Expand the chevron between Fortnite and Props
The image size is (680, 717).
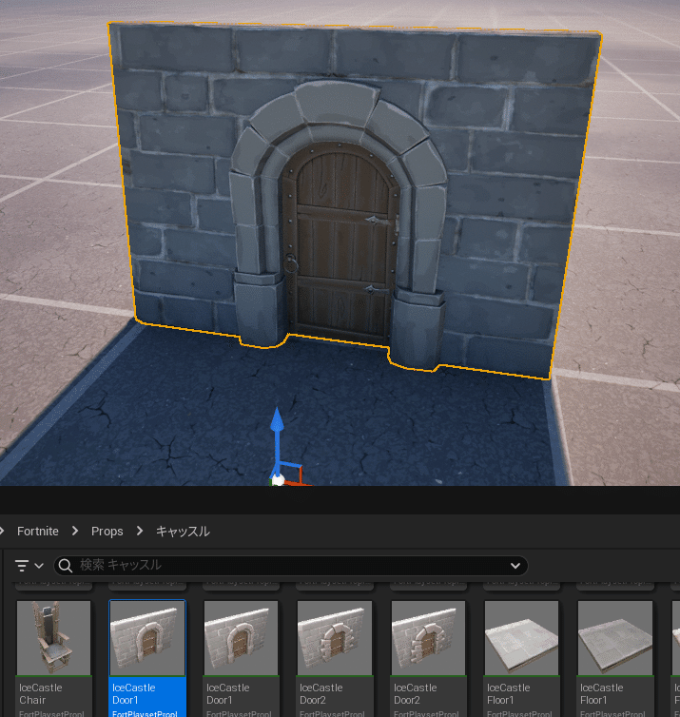click(x=75, y=531)
